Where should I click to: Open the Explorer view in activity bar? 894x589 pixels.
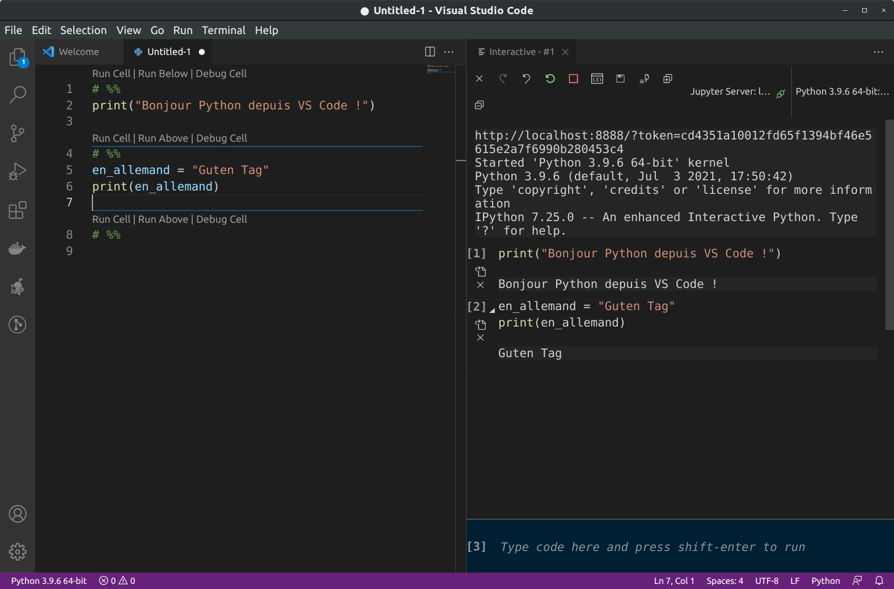18,57
